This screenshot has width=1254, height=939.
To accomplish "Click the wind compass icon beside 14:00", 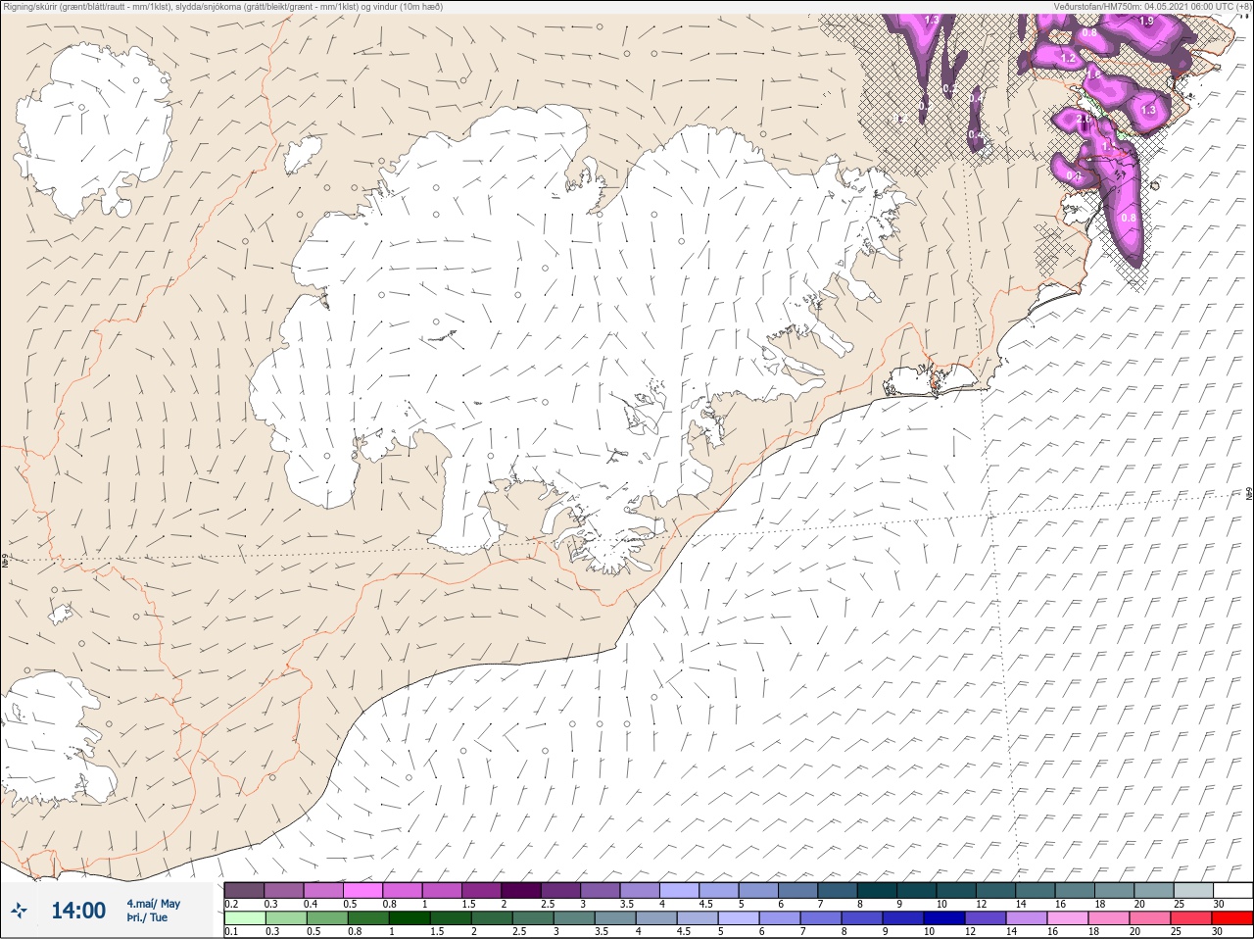I will click(19, 911).
